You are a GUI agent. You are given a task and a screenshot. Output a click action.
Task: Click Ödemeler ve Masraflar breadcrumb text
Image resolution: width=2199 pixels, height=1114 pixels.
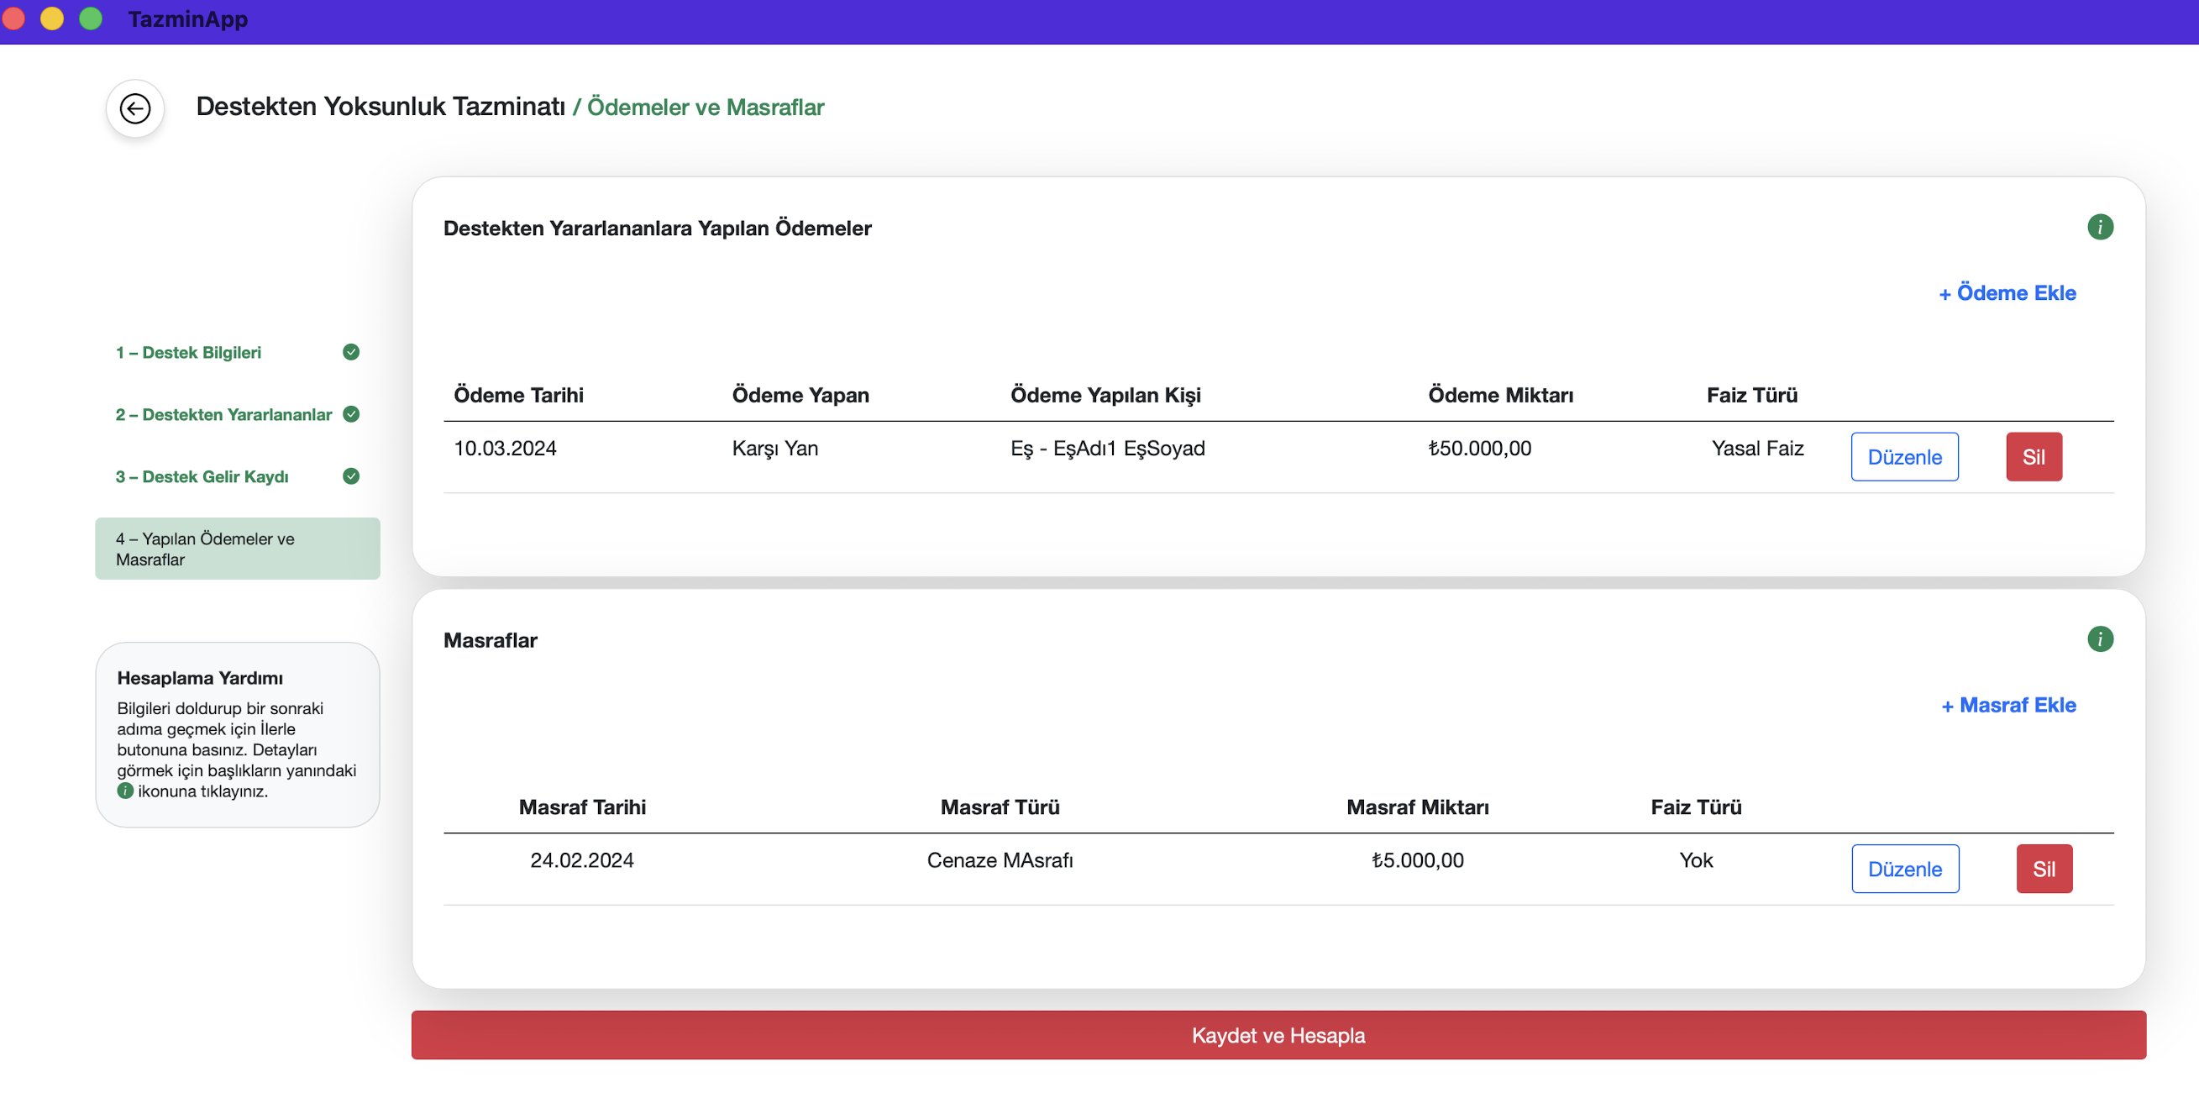(705, 108)
